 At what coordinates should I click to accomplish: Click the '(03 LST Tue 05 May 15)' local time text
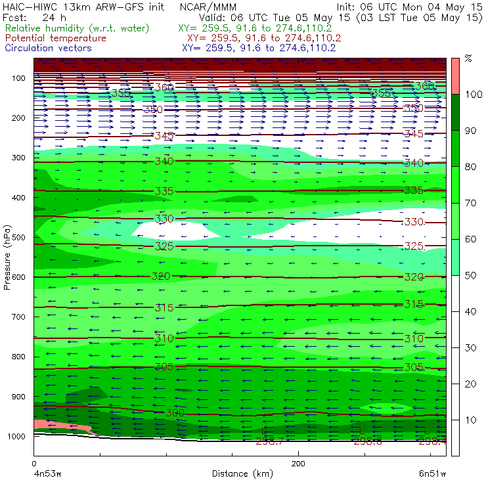click(419, 17)
